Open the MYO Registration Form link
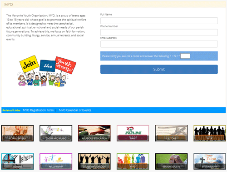The height and width of the screenshot is (172, 227). tap(38, 110)
